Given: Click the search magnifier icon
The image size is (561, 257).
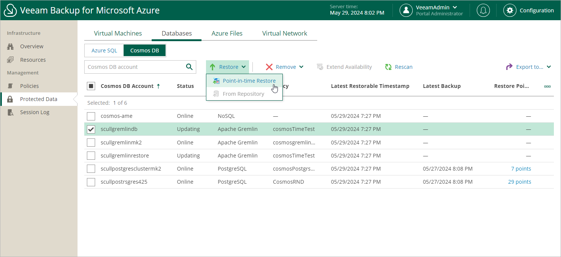Looking at the screenshot, I should (189, 67).
